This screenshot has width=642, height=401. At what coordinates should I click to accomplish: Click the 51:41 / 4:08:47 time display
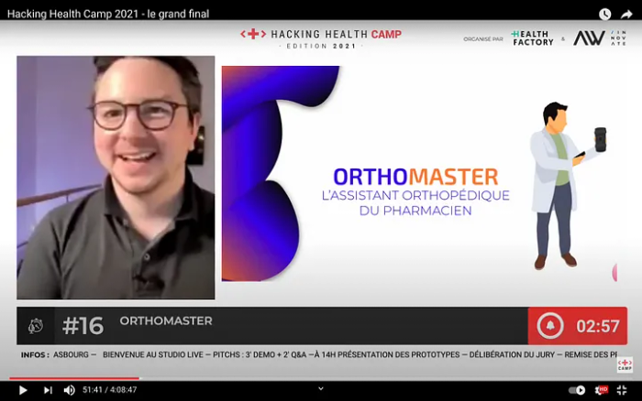pyautogui.click(x=110, y=390)
